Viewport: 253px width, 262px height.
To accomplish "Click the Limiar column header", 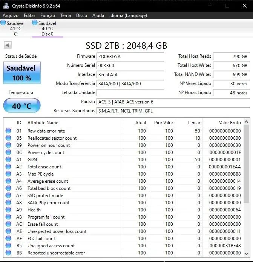I will pyautogui.click(x=189, y=123).
